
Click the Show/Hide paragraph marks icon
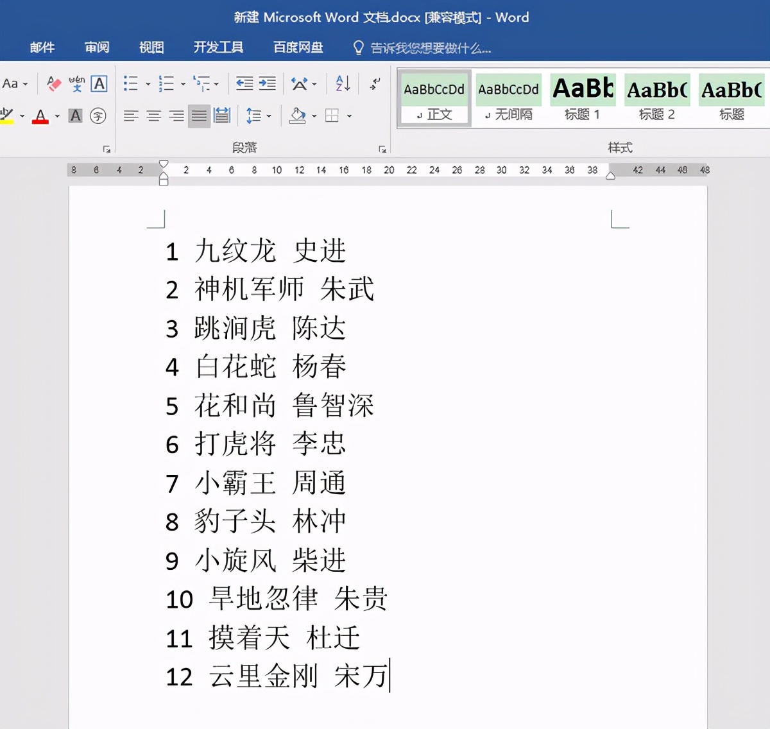pyautogui.click(x=374, y=83)
